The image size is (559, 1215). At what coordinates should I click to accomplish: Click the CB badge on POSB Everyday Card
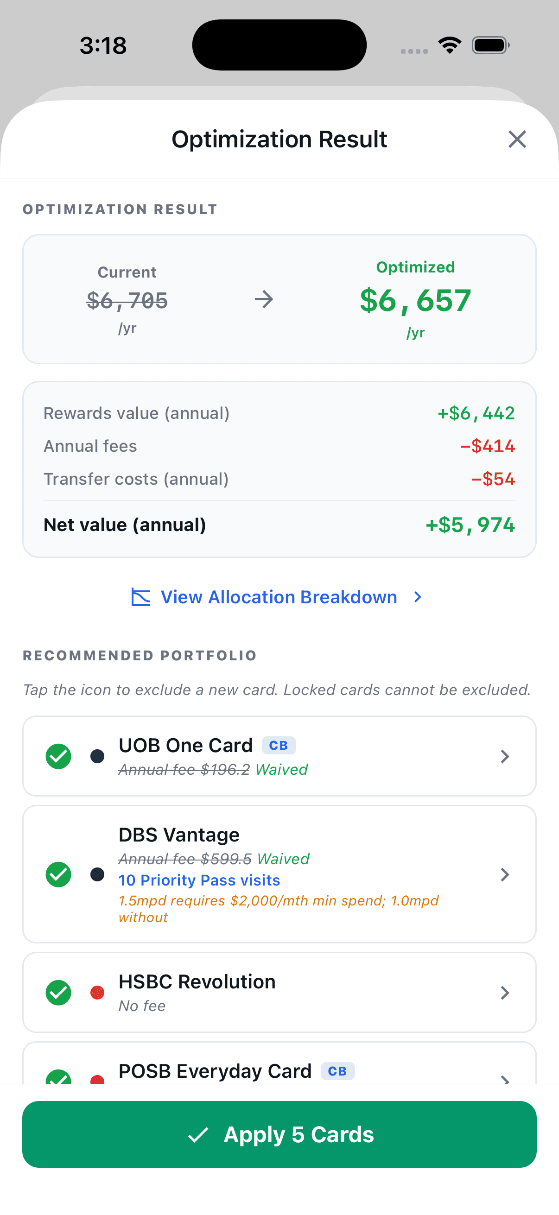(x=338, y=1071)
